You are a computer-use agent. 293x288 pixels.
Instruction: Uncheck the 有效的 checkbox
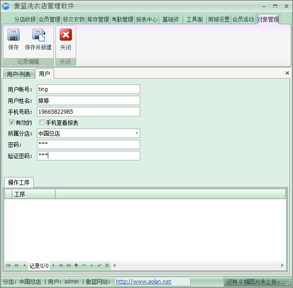[x=12, y=123]
